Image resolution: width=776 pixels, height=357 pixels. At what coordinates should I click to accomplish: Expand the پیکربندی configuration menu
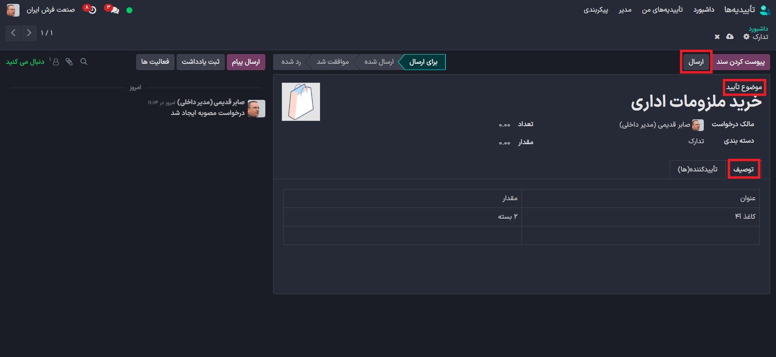click(x=596, y=10)
